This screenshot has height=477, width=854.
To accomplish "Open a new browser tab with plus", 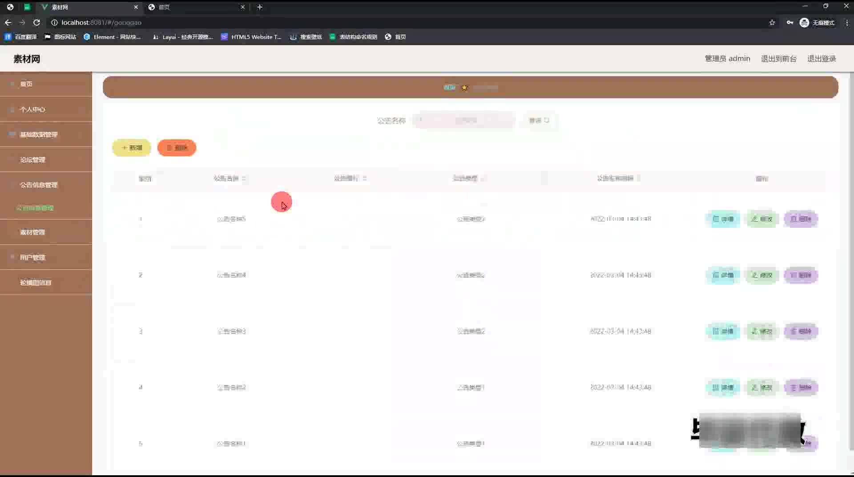I will 260,7.
